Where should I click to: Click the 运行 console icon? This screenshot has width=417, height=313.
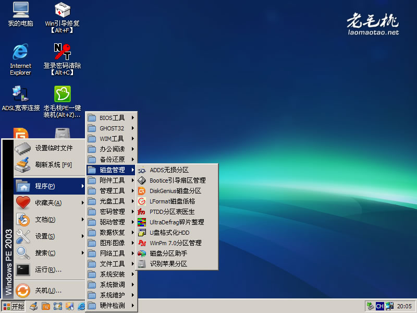coord(23,270)
